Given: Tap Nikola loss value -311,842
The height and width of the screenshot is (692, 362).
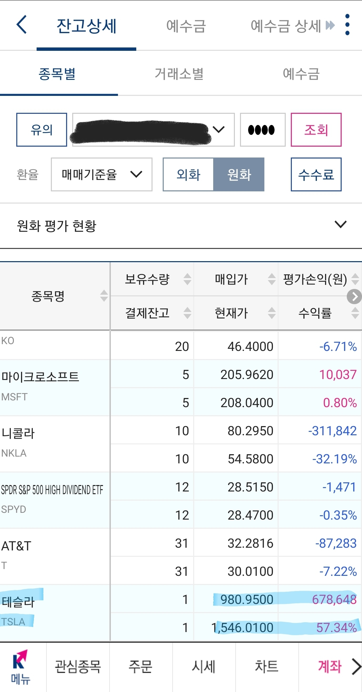Looking at the screenshot, I should coord(333,431).
